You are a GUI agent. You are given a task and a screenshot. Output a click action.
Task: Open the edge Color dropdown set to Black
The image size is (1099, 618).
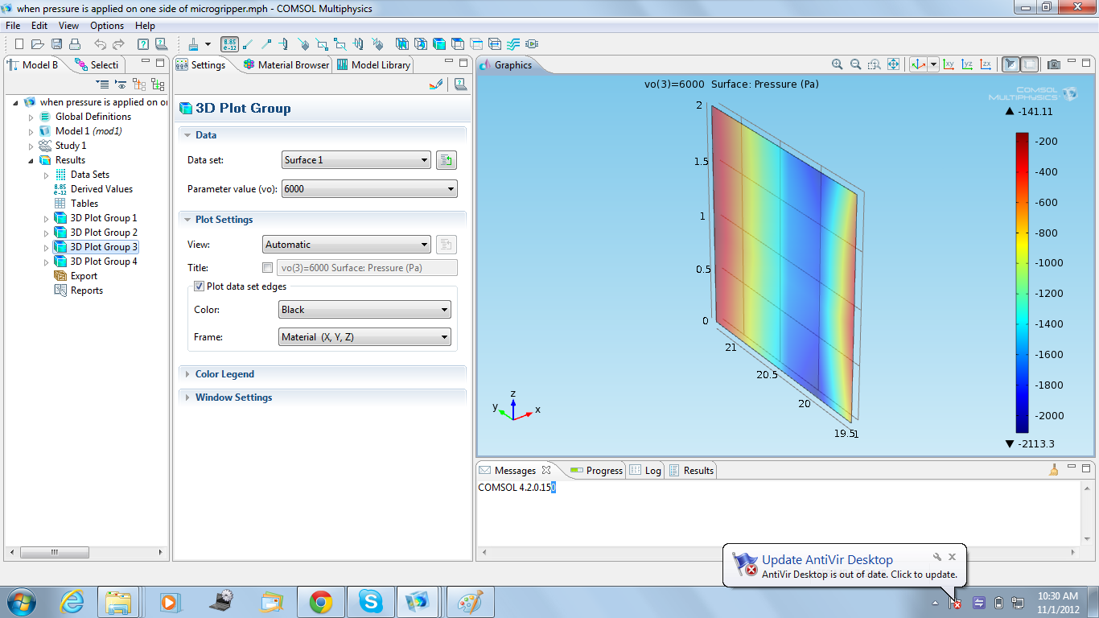(364, 310)
